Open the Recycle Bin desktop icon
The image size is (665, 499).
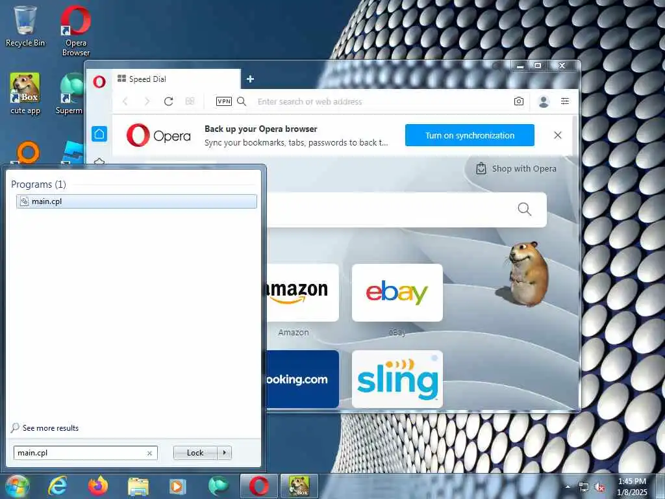pos(25,25)
